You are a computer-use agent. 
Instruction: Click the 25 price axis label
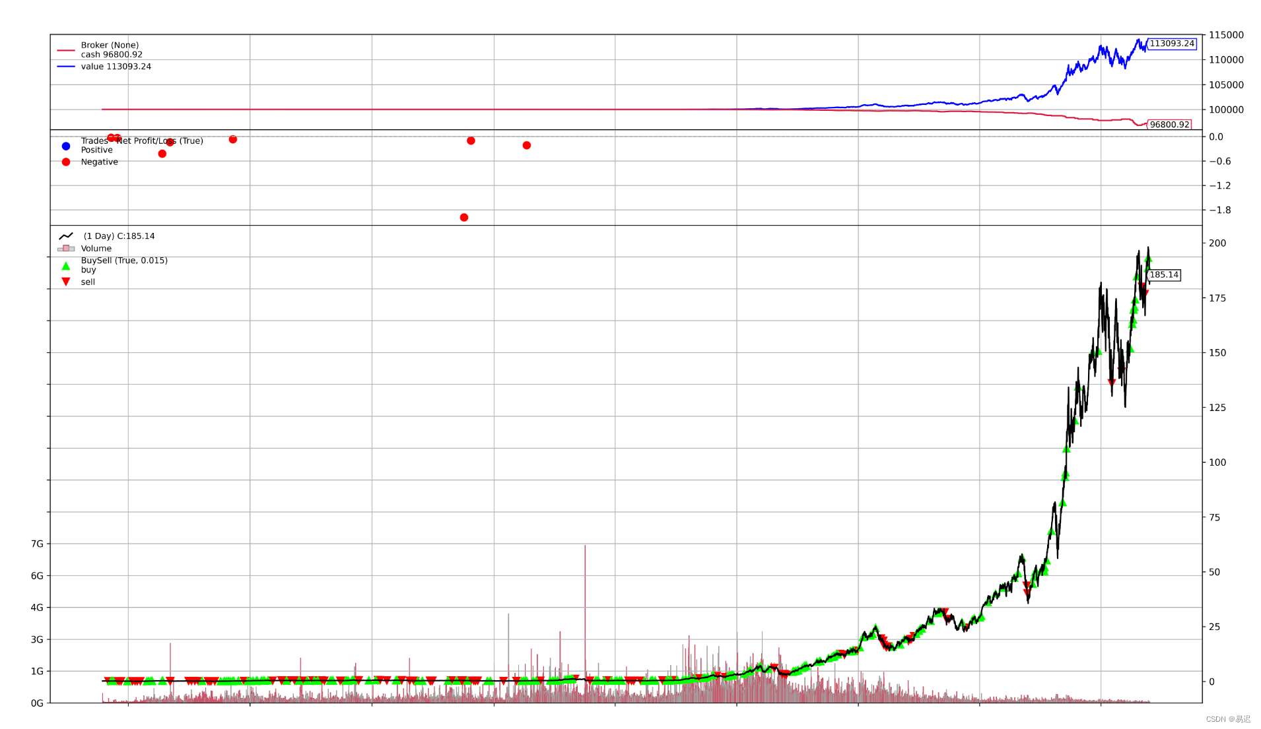[1215, 627]
